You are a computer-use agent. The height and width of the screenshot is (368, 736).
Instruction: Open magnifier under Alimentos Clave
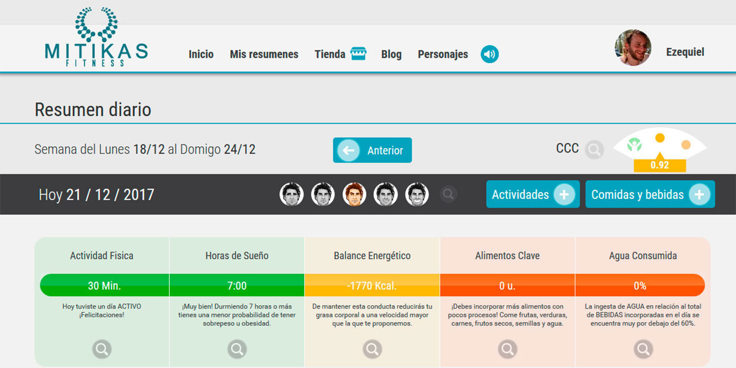tap(507, 348)
